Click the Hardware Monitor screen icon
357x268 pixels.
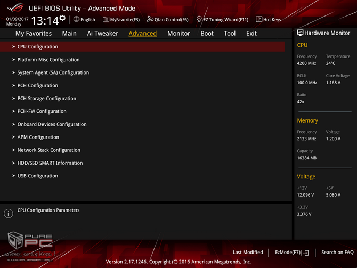(x=300, y=33)
